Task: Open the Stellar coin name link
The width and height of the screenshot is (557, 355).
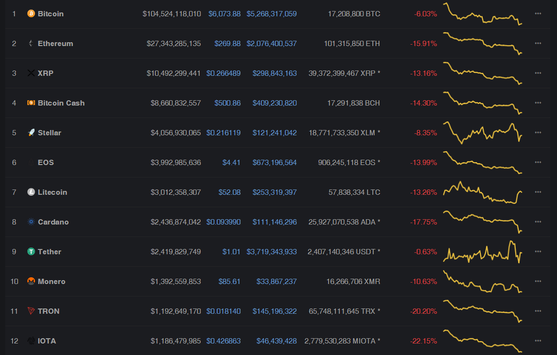Action: (49, 132)
